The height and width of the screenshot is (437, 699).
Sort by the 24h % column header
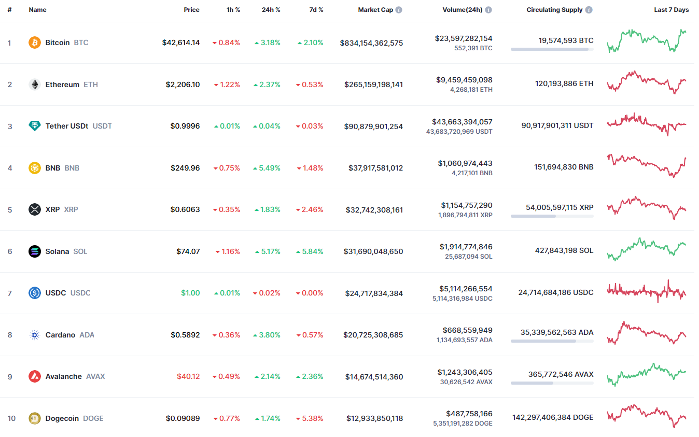click(x=271, y=10)
